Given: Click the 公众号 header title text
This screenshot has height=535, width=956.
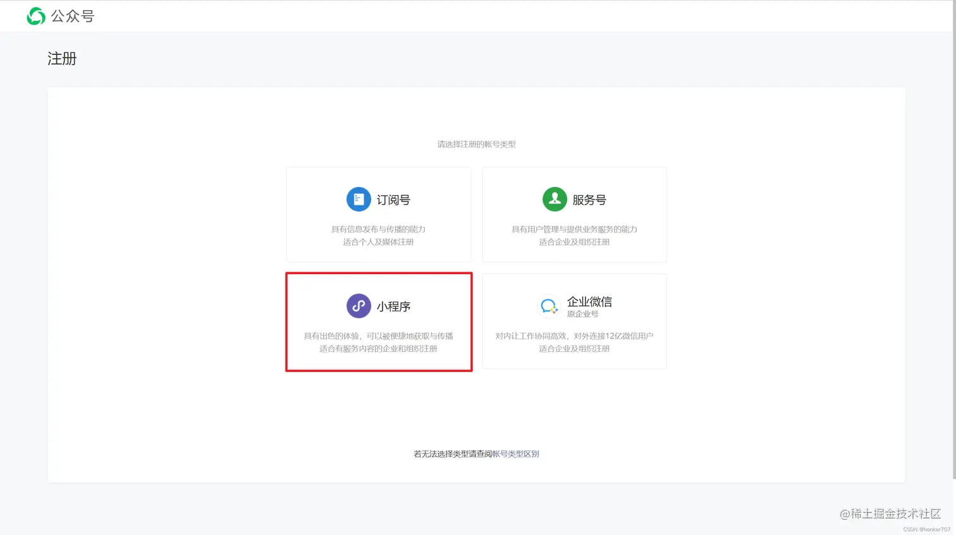Looking at the screenshot, I should pos(73,16).
